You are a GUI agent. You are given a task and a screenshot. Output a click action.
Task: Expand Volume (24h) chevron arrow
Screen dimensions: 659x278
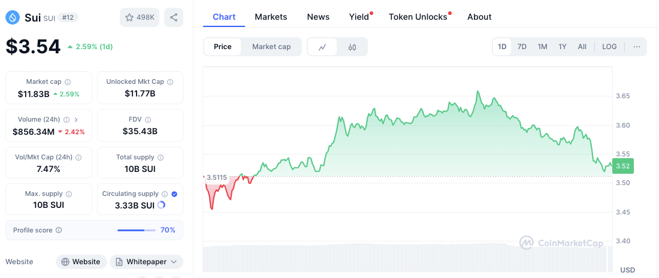pos(77,120)
